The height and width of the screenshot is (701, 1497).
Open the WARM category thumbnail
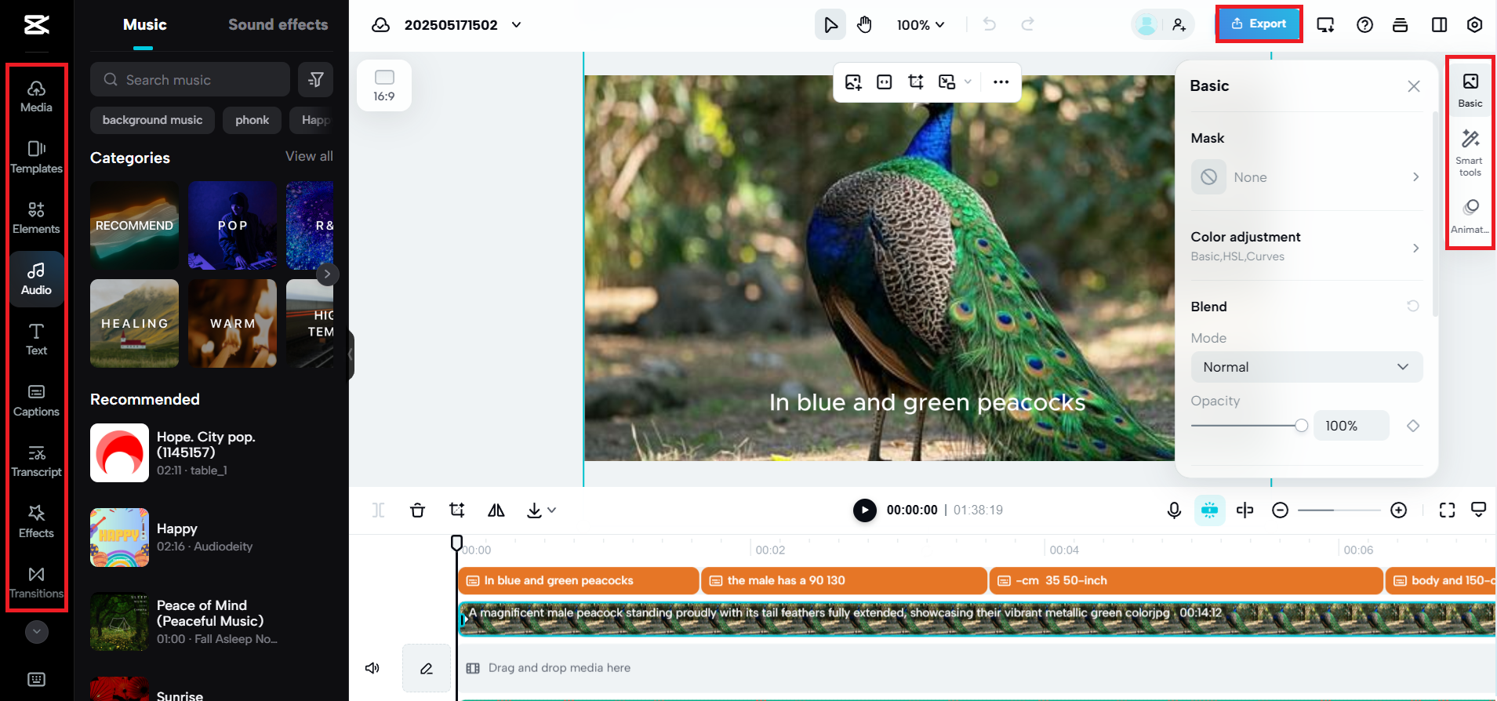(232, 323)
